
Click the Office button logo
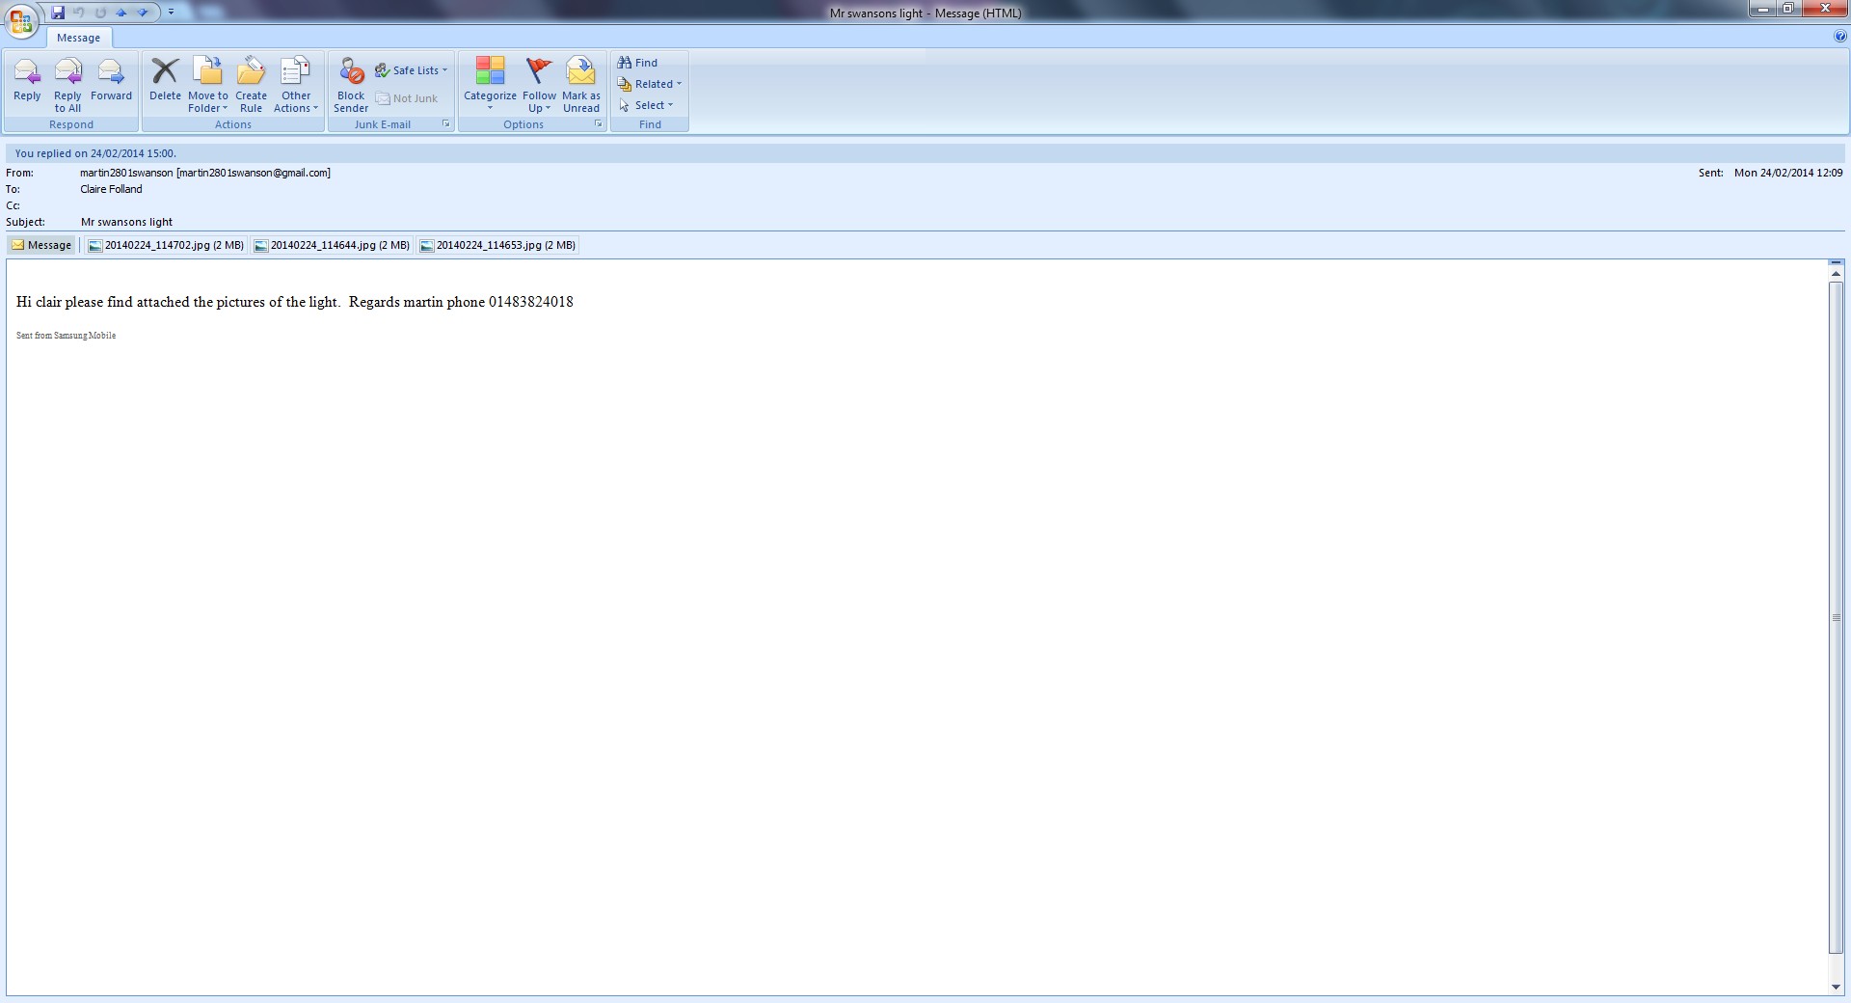point(20,20)
